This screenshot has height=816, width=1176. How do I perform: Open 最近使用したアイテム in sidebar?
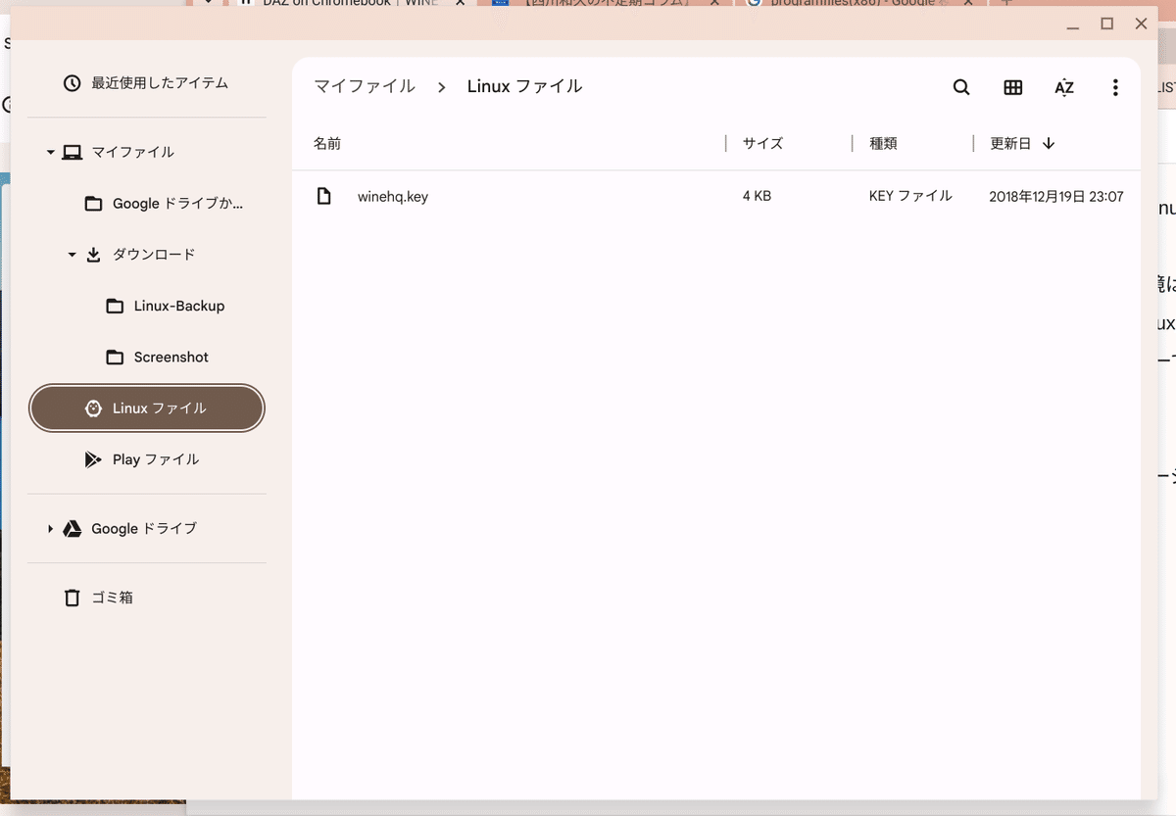(146, 83)
